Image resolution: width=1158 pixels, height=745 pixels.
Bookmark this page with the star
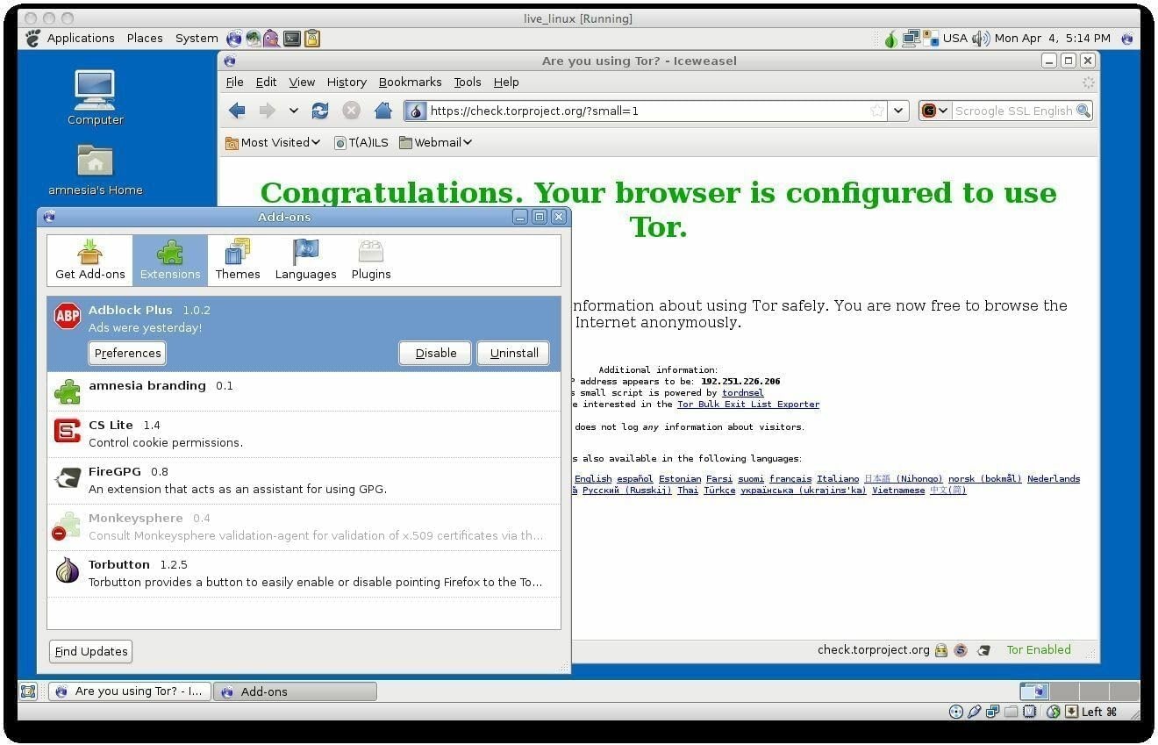(x=877, y=111)
